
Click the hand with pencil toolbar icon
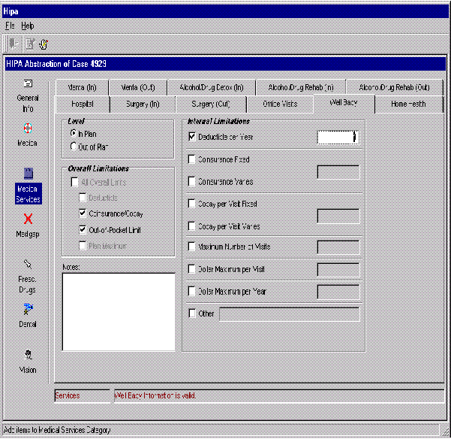coord(44,44)
